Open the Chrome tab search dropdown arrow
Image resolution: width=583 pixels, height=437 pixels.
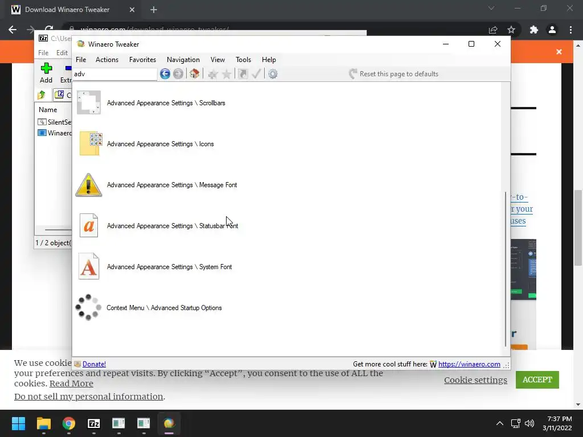(491, 8)
